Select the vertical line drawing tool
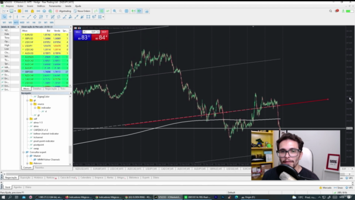Viewport: 355px width, 200px height. [17, 17]
